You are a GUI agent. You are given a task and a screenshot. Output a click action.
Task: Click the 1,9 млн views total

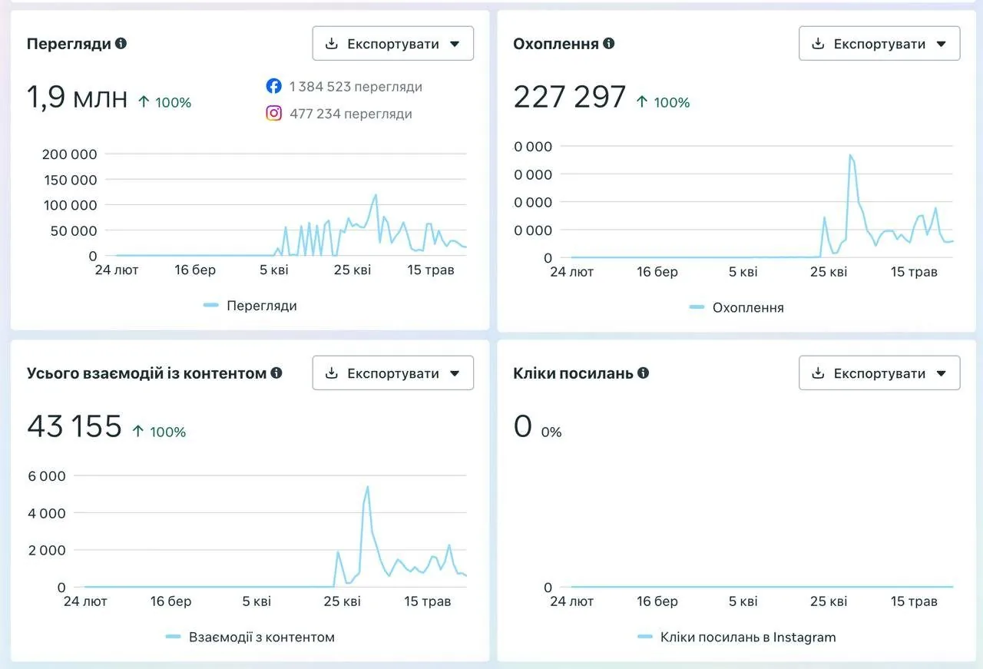coord(77,98)
